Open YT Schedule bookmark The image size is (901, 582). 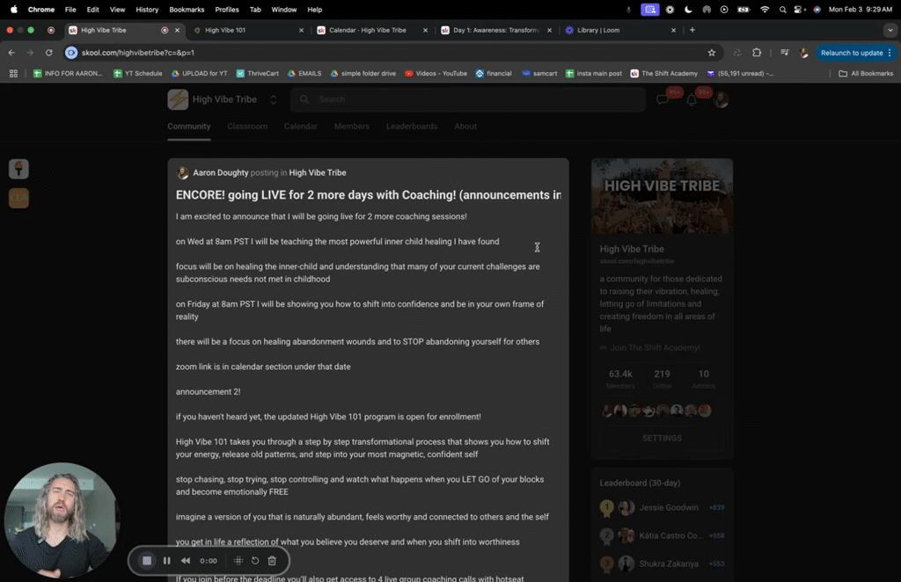pyautogui.click(x=138, y=74)
